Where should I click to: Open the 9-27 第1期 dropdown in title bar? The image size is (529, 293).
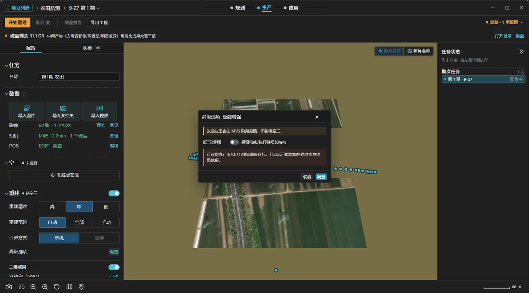tap(84, 8)
